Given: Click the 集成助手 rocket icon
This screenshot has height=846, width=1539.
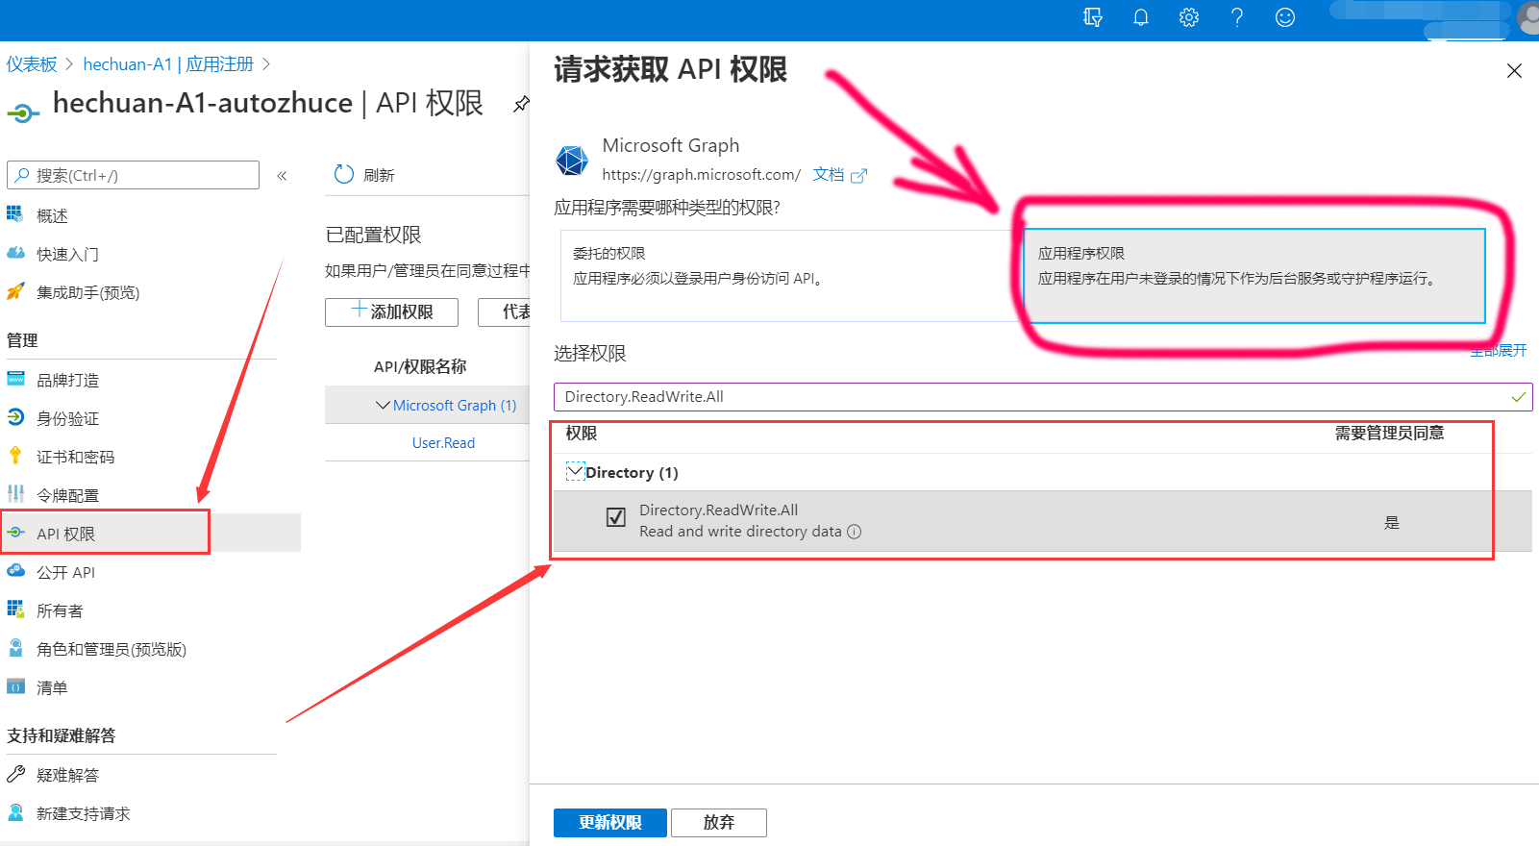Looking at the screenshot, I should 15,291.
